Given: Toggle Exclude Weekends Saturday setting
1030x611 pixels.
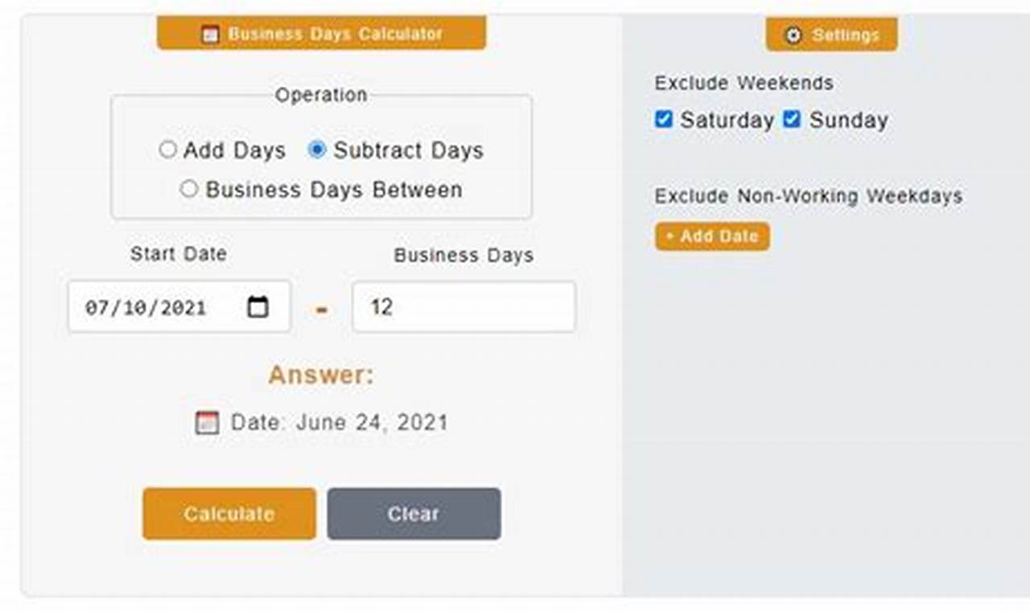Looking at the screenshot, I should click(x=663, y=119).
